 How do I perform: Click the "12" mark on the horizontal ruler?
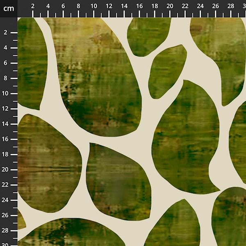point(109,6)
